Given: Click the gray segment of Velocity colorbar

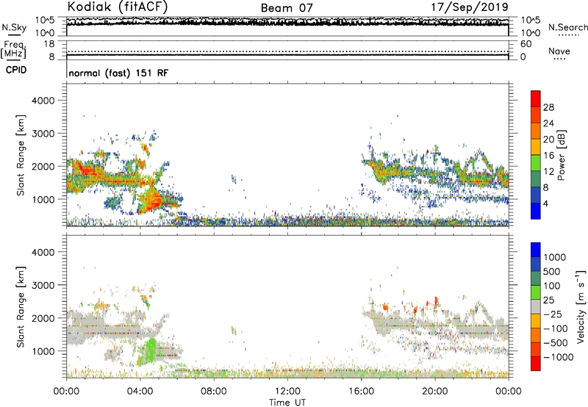Looking at the screenshot, I should point(536,307).
